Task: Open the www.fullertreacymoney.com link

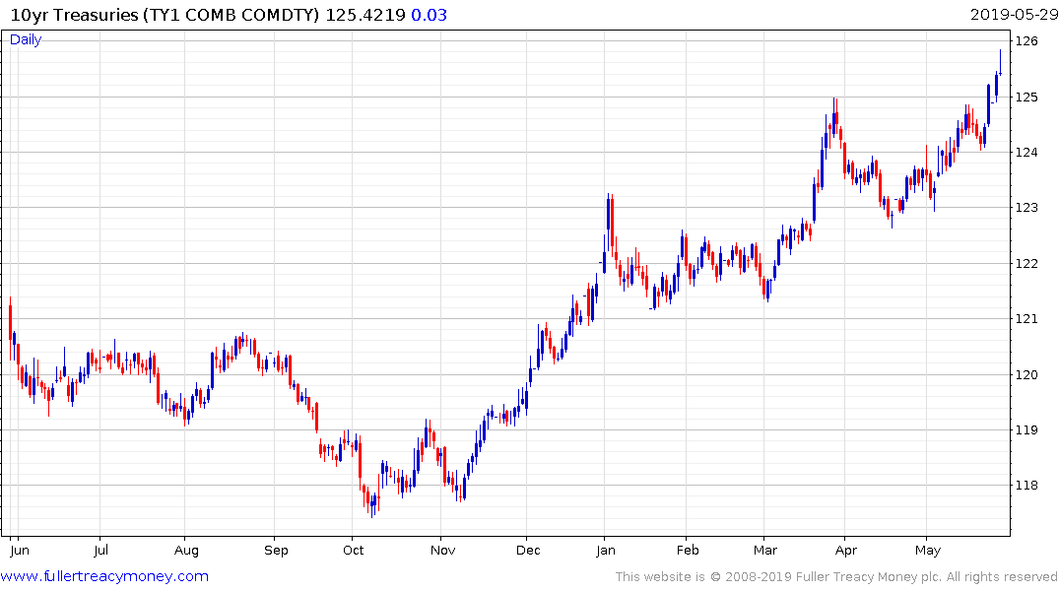Action: [104, 576]
